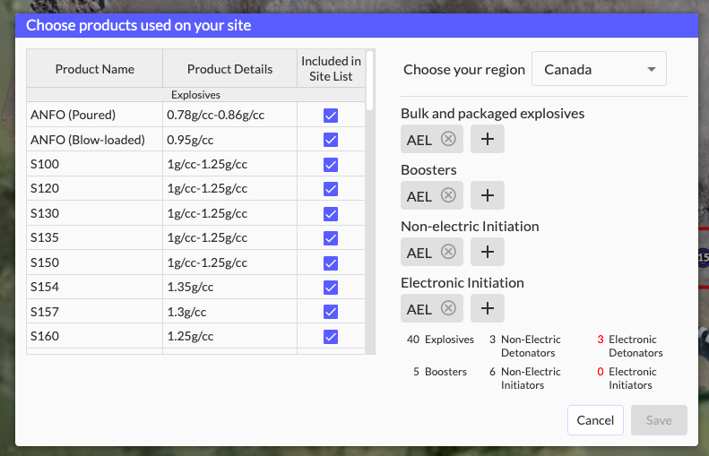Uncheck S154 included in site list
This screenshot has height=456, width=709.
coord(331,287)
